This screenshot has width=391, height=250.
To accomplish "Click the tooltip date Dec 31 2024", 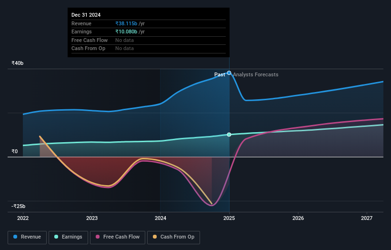I will [86, 15].
